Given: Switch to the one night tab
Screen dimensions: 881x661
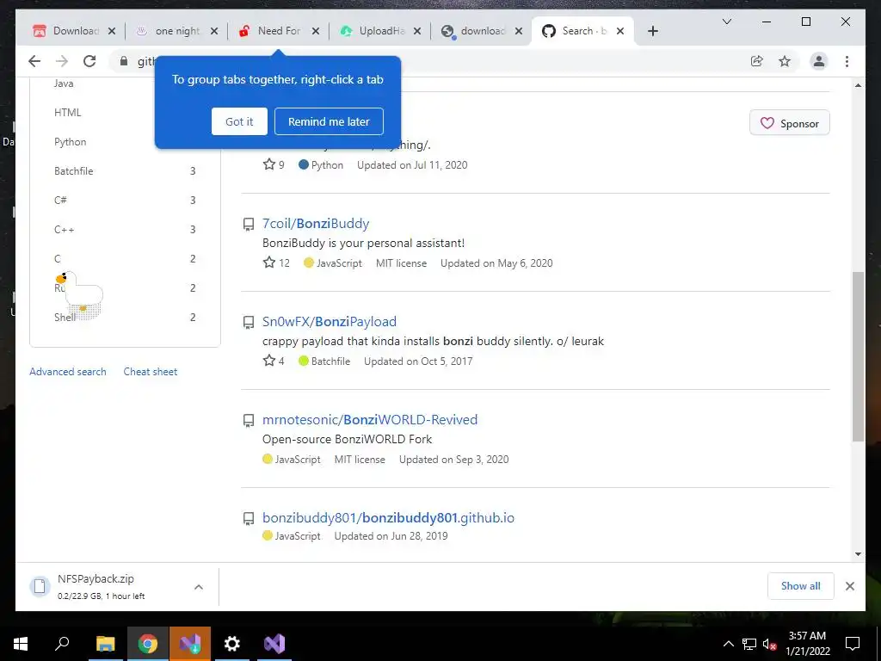Looking at the screenshot, I should [x=176, y=31].
